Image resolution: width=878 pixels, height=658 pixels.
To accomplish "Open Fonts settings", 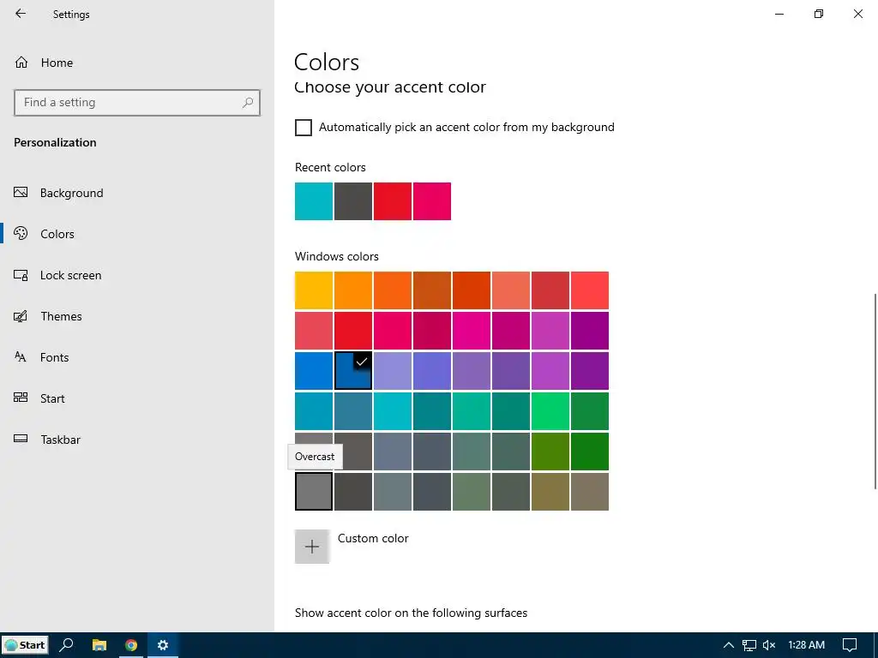I will point(54,357).
